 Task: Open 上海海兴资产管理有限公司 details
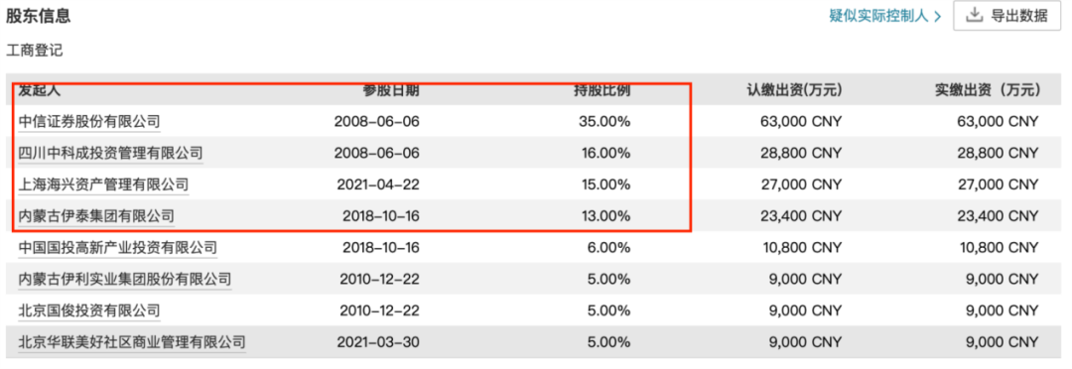click(103, 184)
